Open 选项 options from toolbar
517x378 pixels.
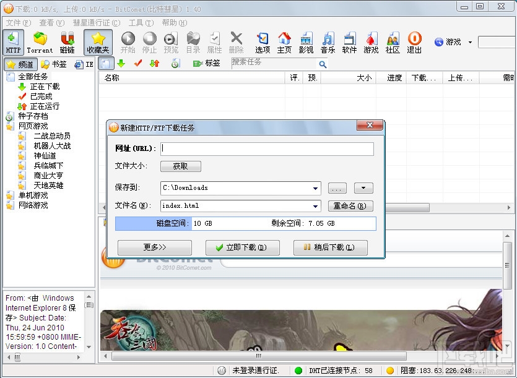pyautogui.click(x=263, y=42)
